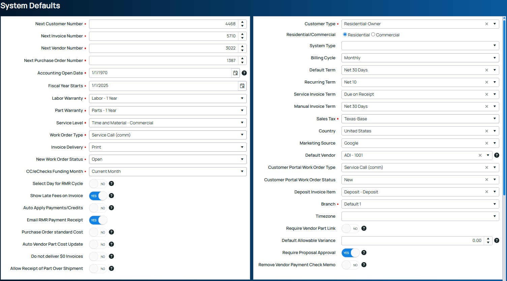The width and height of the screenshot is (507, 281).
Task: Clear Customer Portal Work Order Status
Action: pyautogui.click(x=486, y=180)
